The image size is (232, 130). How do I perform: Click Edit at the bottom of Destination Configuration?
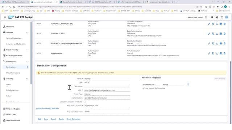click(x=40, y=119)
